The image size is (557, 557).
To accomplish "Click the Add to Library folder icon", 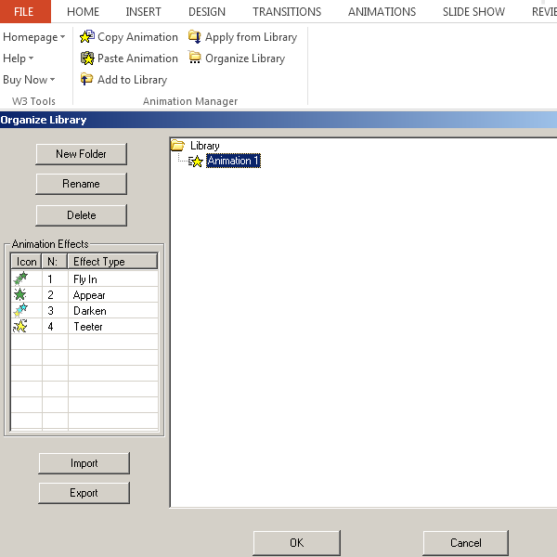I will [86, 79].
